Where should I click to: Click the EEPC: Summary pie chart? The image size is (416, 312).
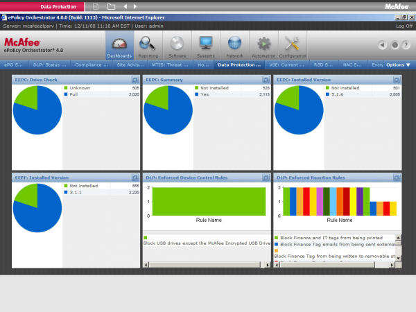click(168, 110)
